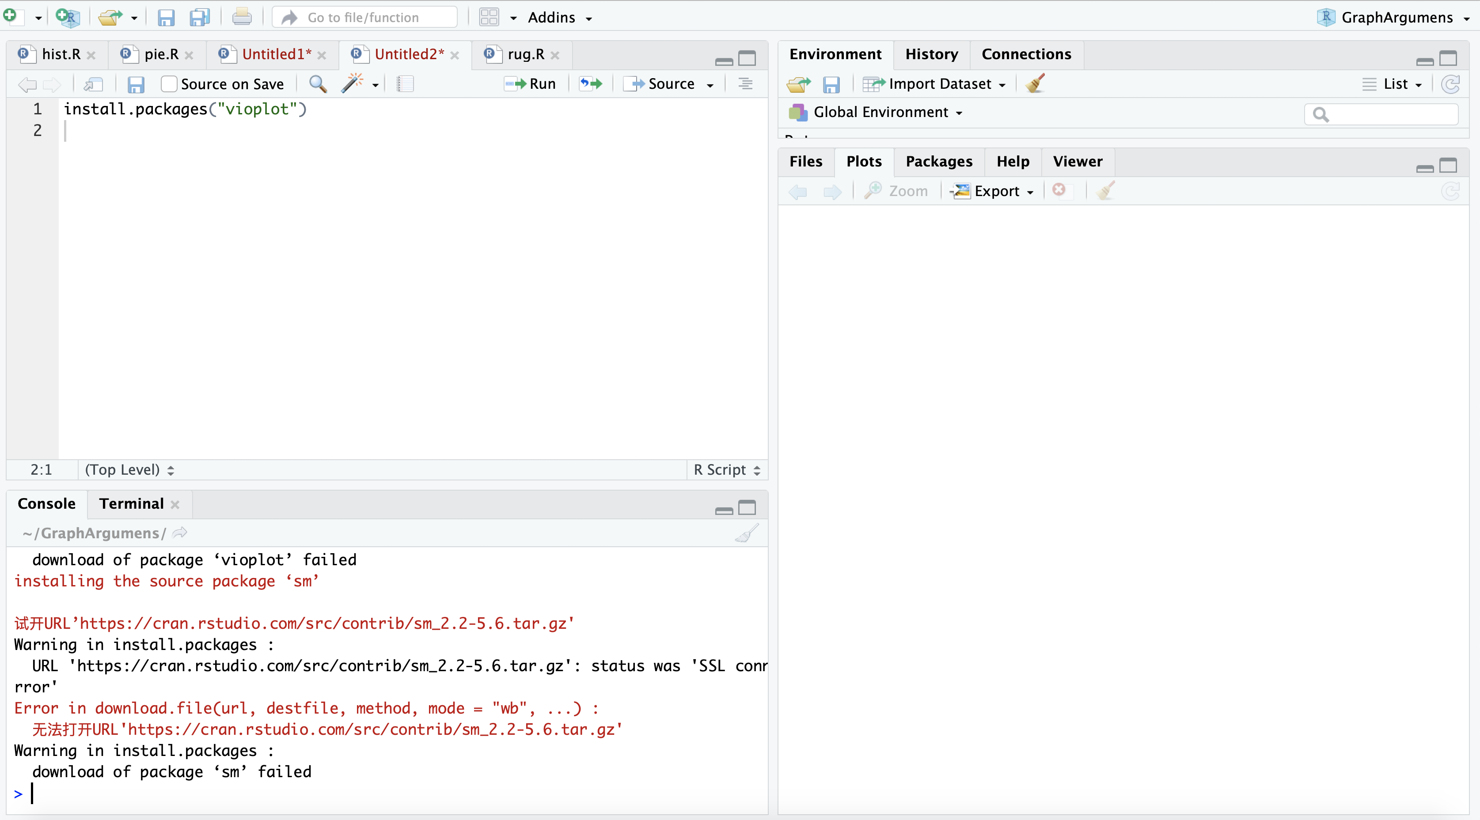
Task: Close the hist.R tab
Action: (91, 55)
